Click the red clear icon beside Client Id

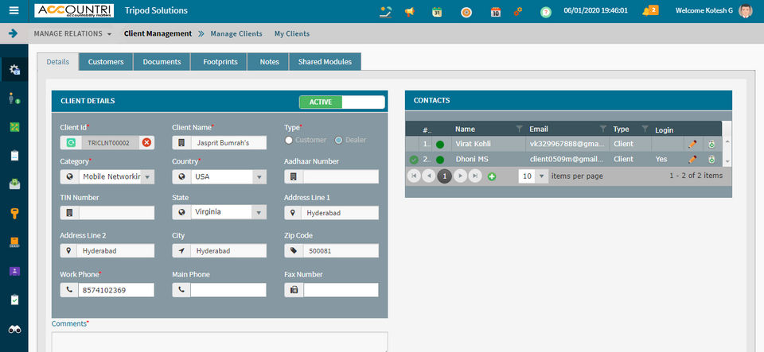(x=146, y=142)
